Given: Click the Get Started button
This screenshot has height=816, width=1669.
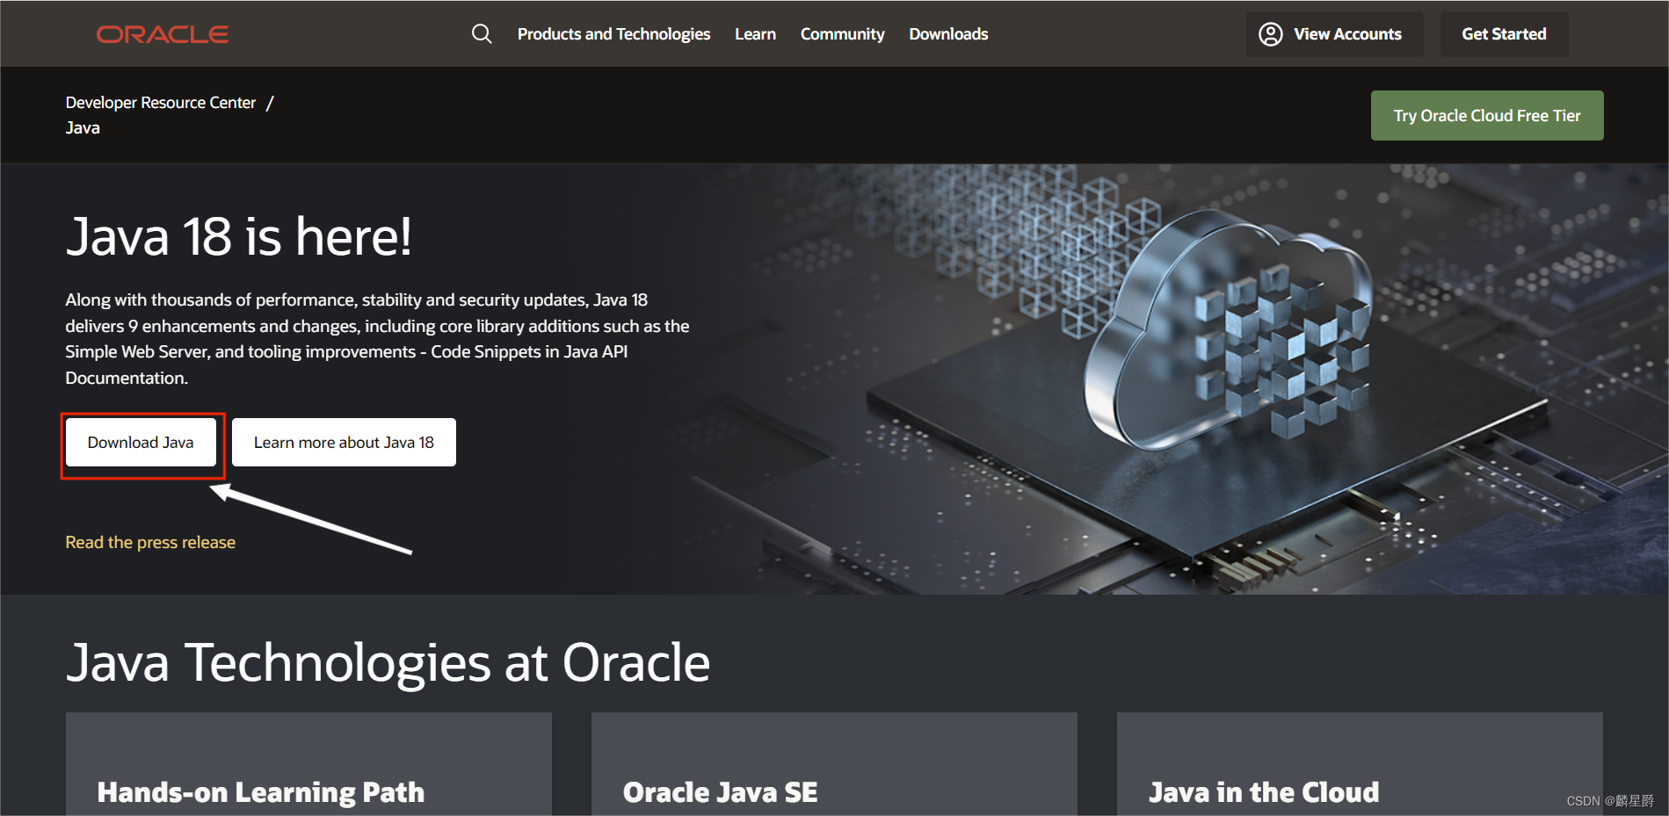Looking at the screenshot, I should 1504,34.
